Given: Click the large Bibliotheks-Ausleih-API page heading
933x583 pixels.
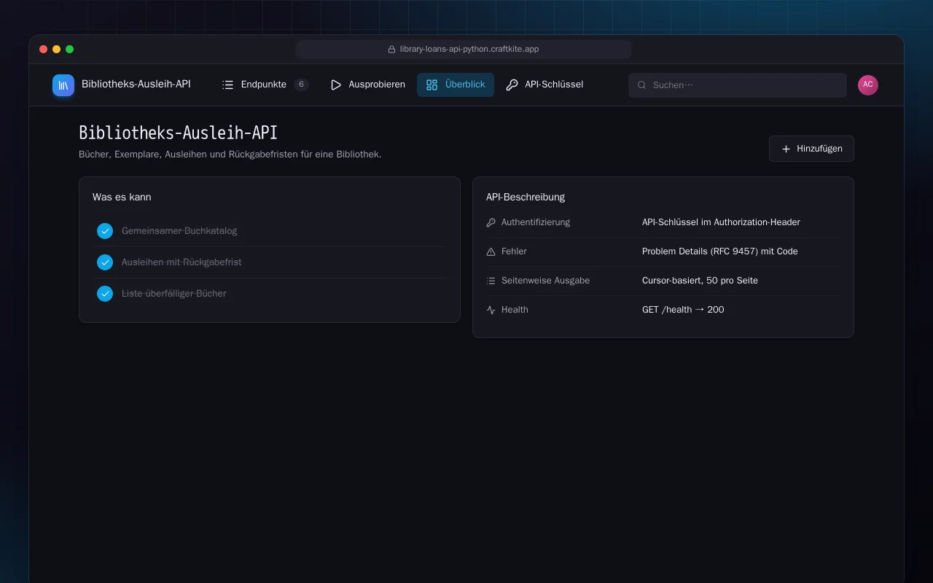Looking at the screenshot, I should pyautogui.click(x=178, y=133).
